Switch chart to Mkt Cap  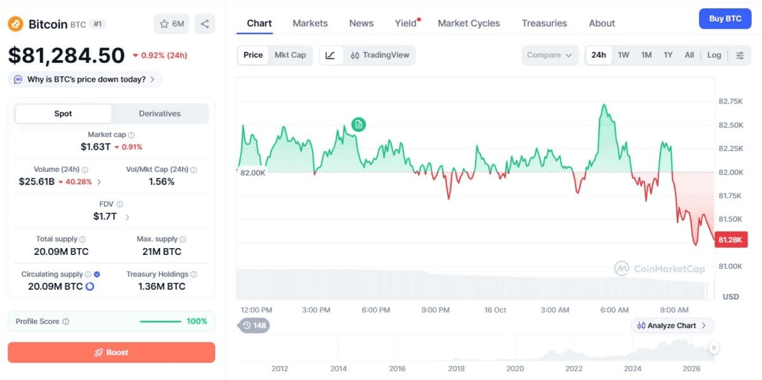(290, 55)
